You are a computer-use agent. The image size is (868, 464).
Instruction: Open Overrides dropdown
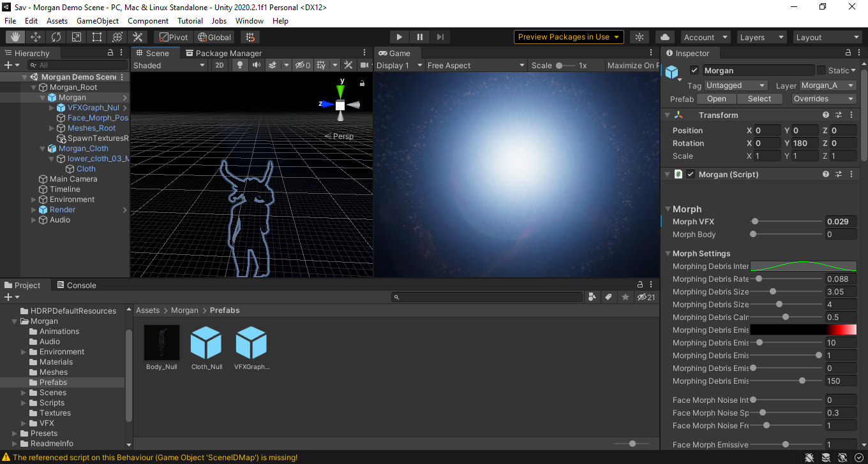click(824, 99)
